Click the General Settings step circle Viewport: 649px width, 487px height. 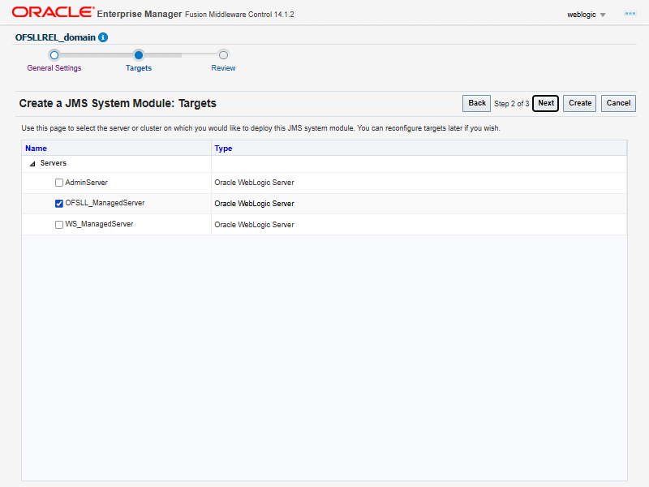pos(54,55)
